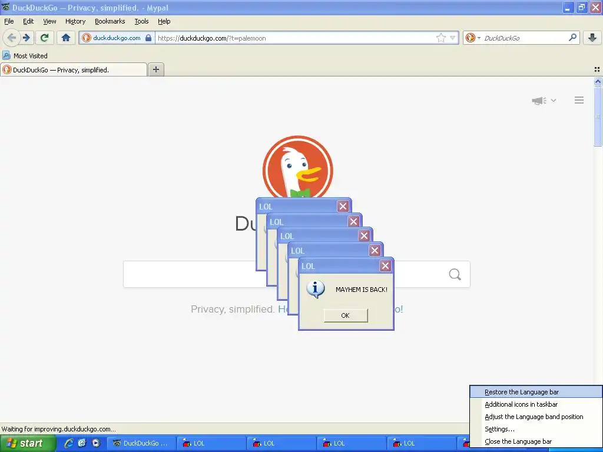This screenshot has width=603, height=452.
Task: Select Close the Language bar
Action: [x=536, y=441]
